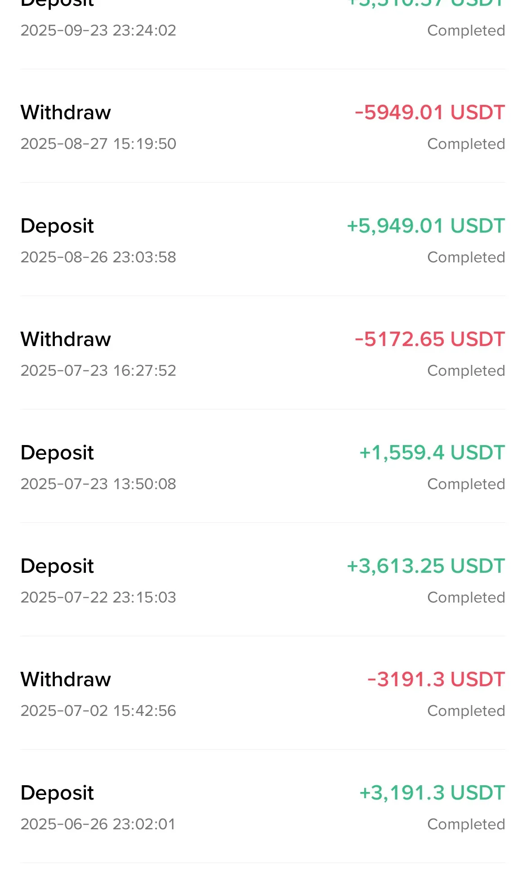The width and height of the screenshot is (526, 877).
Task: Open the Withdraw of -3191.3 USDT
Action: [x=263, y=693]
